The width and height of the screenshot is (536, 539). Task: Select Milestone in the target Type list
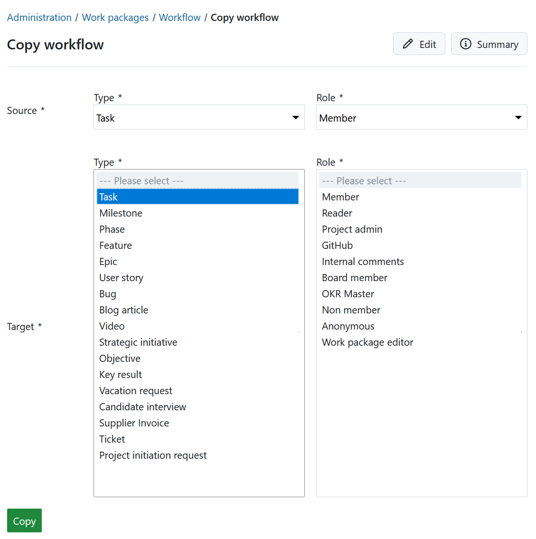pyautogui.click(x=121, y=213)
